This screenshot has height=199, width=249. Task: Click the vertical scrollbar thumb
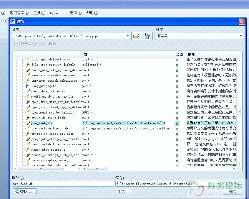[x=239, y=112]
